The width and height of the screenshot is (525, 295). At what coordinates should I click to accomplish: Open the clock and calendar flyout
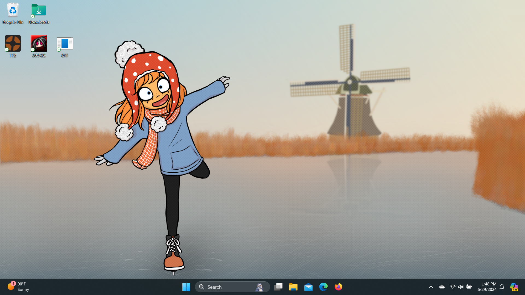pos(487,287)
